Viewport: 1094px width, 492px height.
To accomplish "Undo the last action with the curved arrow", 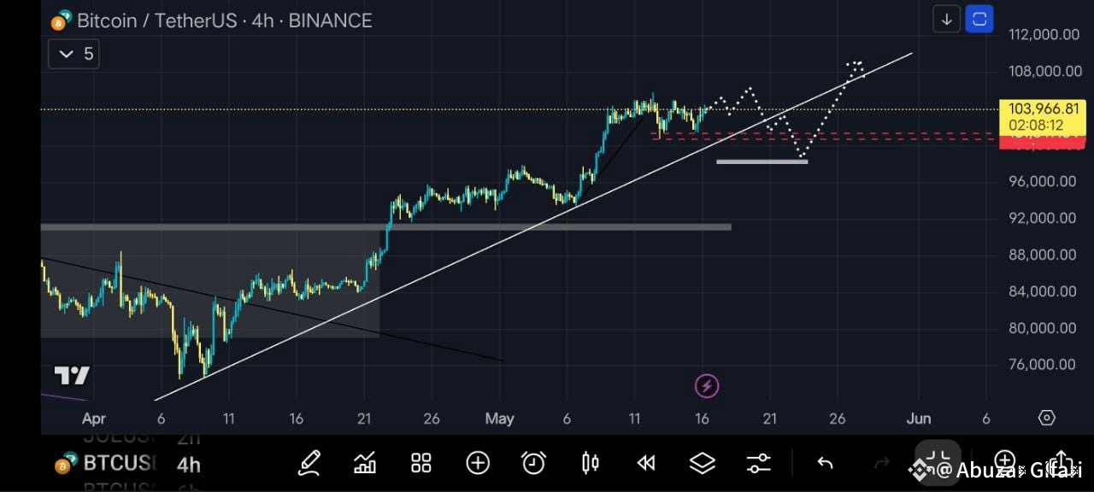I will pyautogui.click(x=825, y=463).
